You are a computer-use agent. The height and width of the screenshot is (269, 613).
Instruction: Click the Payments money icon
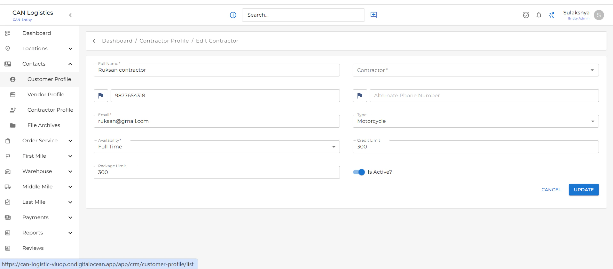(8, 218)
